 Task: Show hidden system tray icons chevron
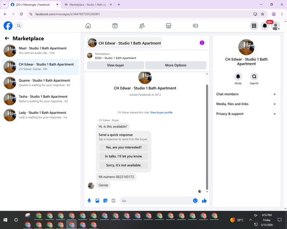pyautogui.click(x=250, y=220)
